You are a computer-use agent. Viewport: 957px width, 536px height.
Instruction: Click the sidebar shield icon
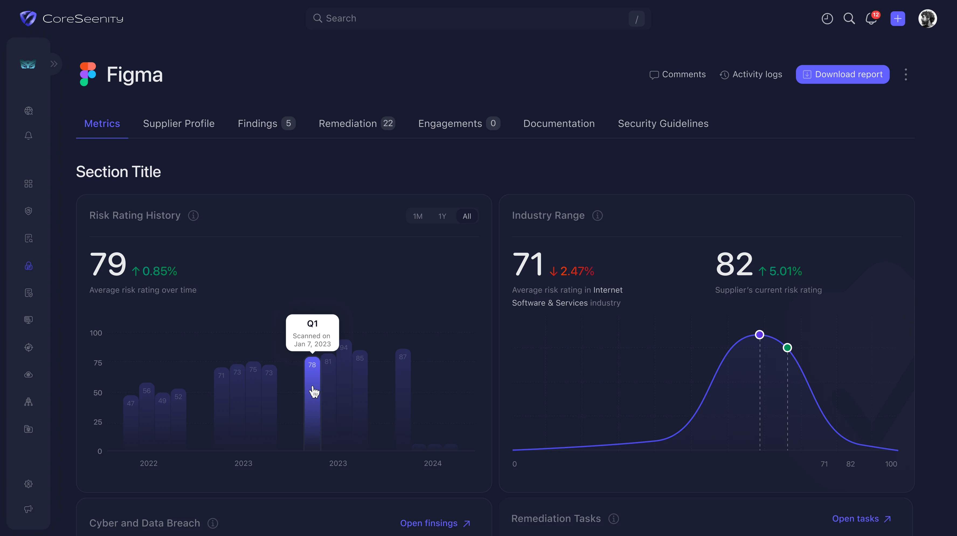pyautogui.click(x=29, y=211)
